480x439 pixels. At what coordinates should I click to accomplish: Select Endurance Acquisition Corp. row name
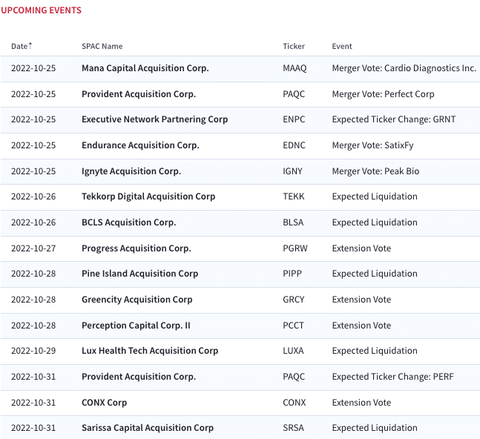click(140, 145)
